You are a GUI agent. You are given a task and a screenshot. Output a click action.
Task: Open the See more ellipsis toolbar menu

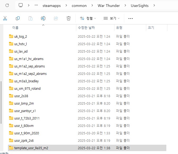(x=131, y=18)
